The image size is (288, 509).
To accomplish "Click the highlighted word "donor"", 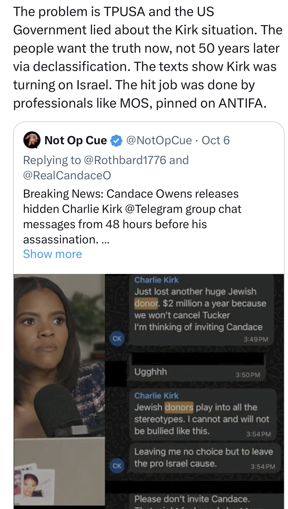I will click(x=146, y=303).
